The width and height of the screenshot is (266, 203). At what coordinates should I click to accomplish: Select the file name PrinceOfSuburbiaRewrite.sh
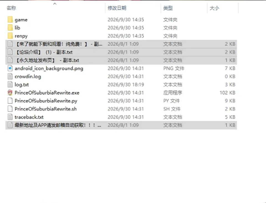coord(46,109)
